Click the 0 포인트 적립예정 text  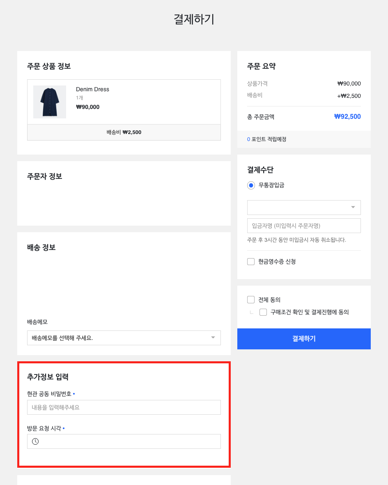(267, 139)
